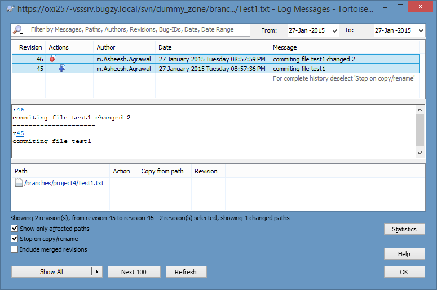Screen dimensions: 437x290
Task: Click the added action icon in revision 45 row
Action: click(x=62, y=68)
